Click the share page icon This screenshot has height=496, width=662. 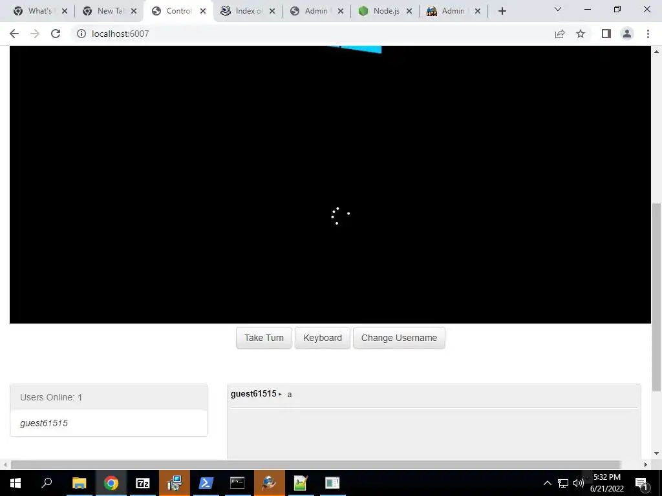[560, 34]
